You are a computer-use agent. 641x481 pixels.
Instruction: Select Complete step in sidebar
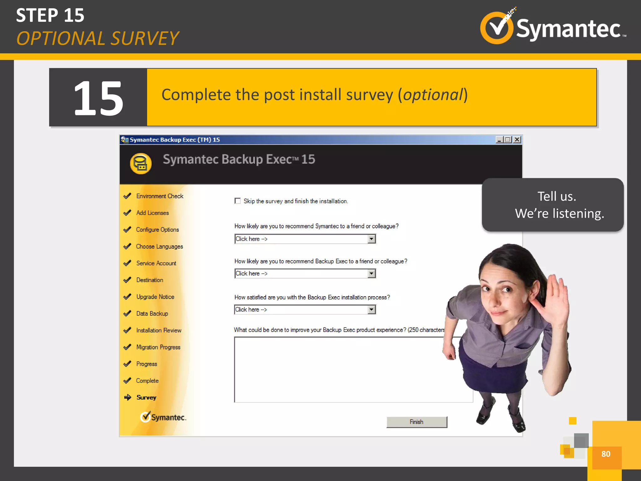(x=147, y=381)
